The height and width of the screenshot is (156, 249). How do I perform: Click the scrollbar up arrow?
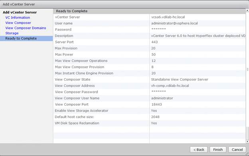(247, 10)
